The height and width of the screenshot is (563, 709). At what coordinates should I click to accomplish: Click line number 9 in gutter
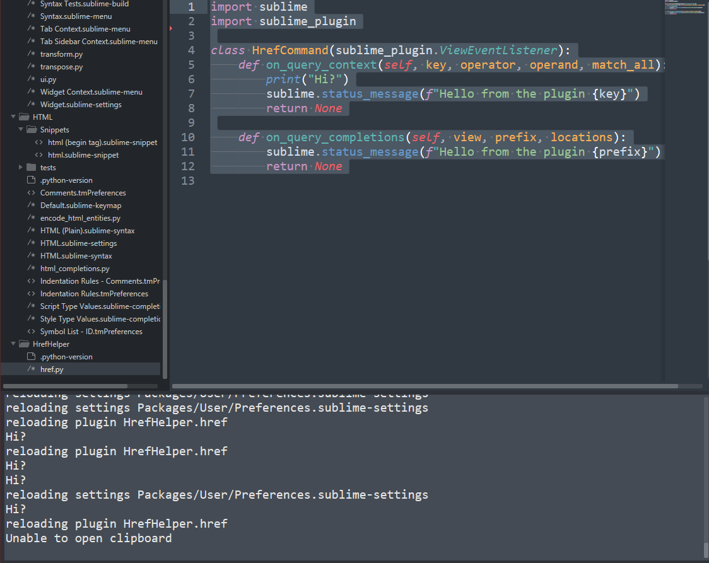pyautogui.click(x=191, y=123)
